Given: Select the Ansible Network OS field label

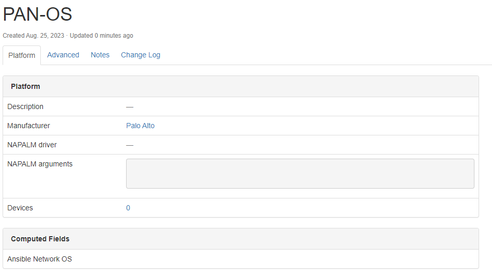Looking at the screenshot, I should [x=39, y=259].
